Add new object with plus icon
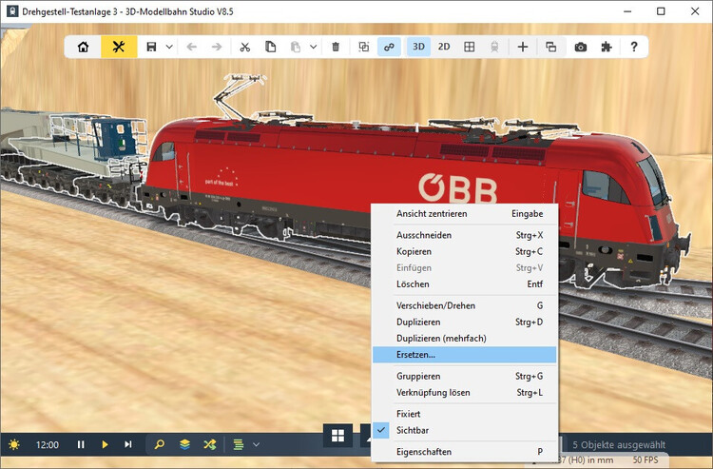Image resolution: width=713 pixels, height=469 pixels. tap(523, 47)
